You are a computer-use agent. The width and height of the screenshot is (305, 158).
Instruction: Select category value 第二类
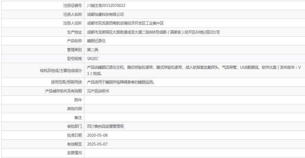click(93, 50)
